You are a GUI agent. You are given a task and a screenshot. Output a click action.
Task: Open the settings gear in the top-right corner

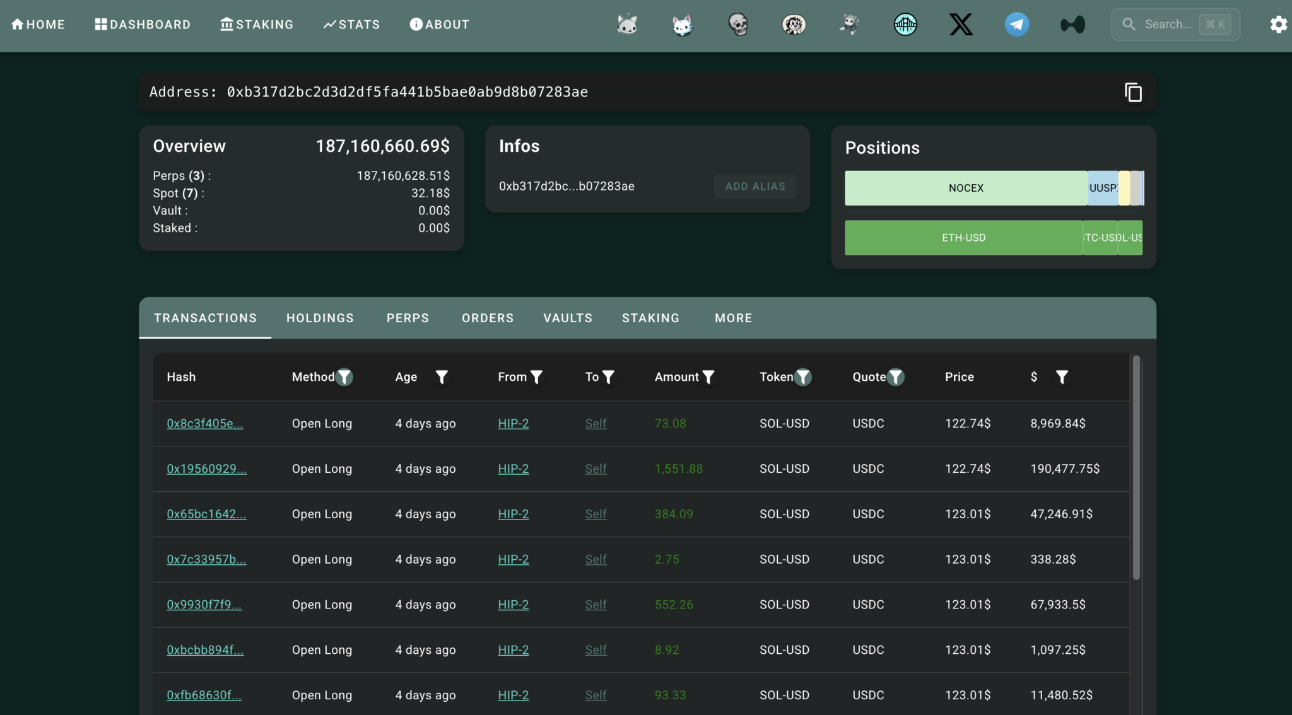pos(1279,24)
